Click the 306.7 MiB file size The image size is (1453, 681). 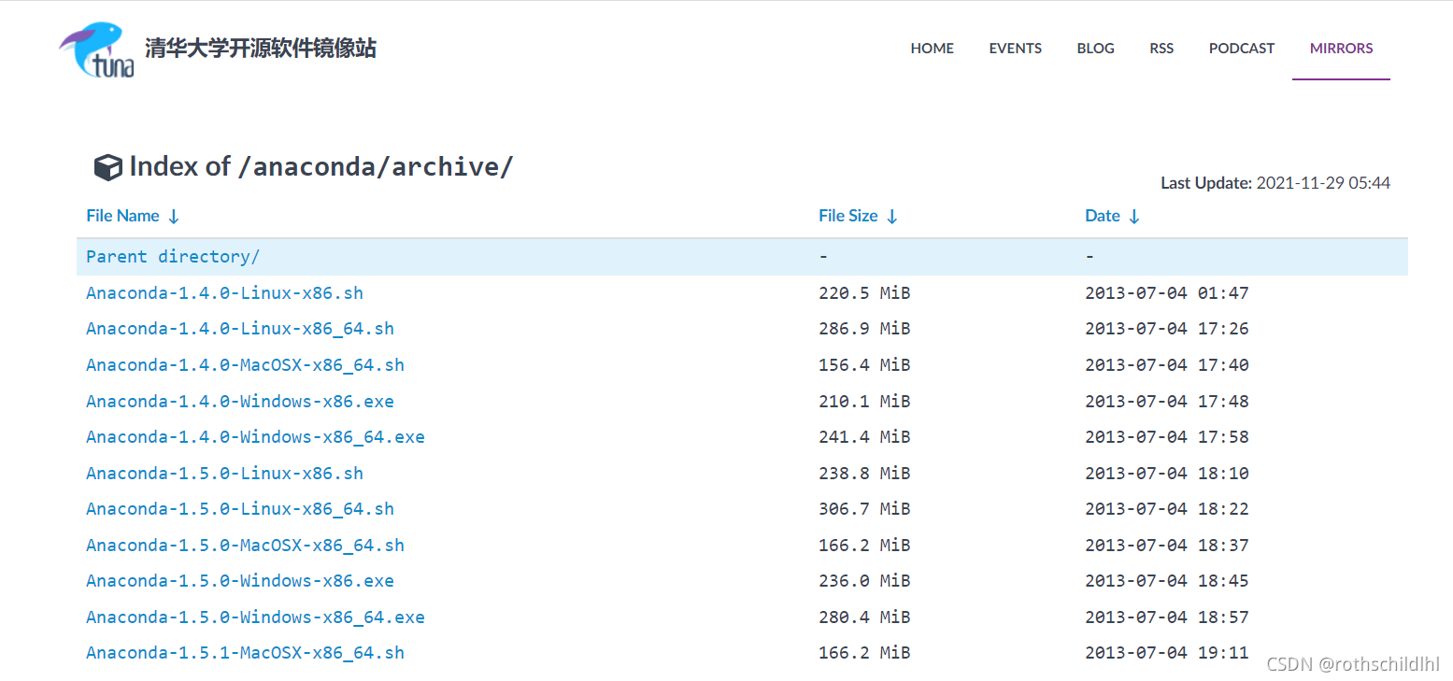click(864, 509)
